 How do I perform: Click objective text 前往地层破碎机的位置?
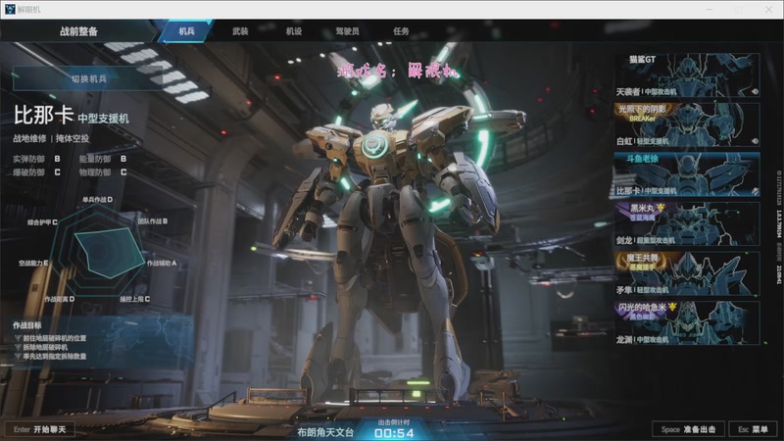[x=55, y=338]
